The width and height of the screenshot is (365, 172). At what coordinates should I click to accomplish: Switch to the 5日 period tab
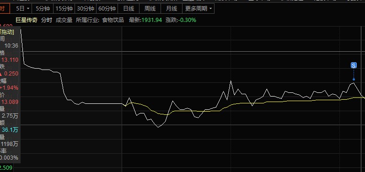(21, 9)
